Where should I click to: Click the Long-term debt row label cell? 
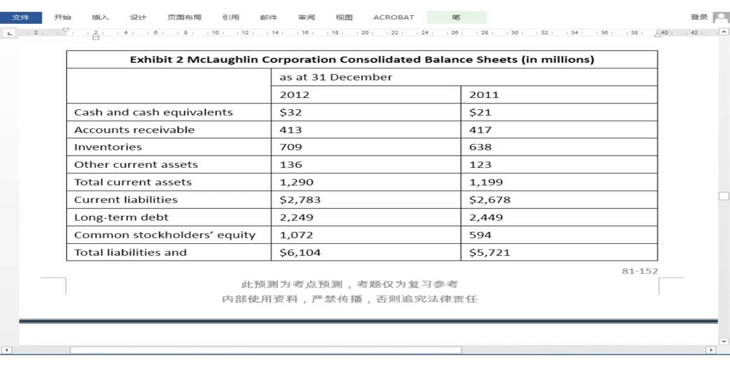pyautogui.click(x=168, y=218)
